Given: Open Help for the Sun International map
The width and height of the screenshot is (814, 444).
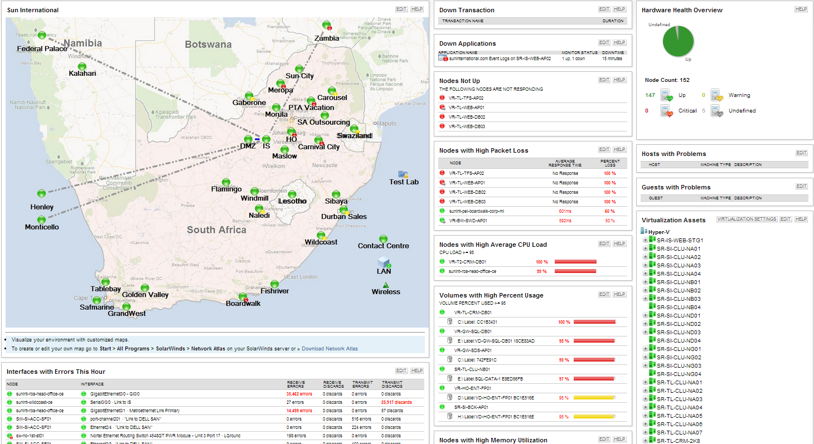Looking at the screenshot, I should 416,9.
